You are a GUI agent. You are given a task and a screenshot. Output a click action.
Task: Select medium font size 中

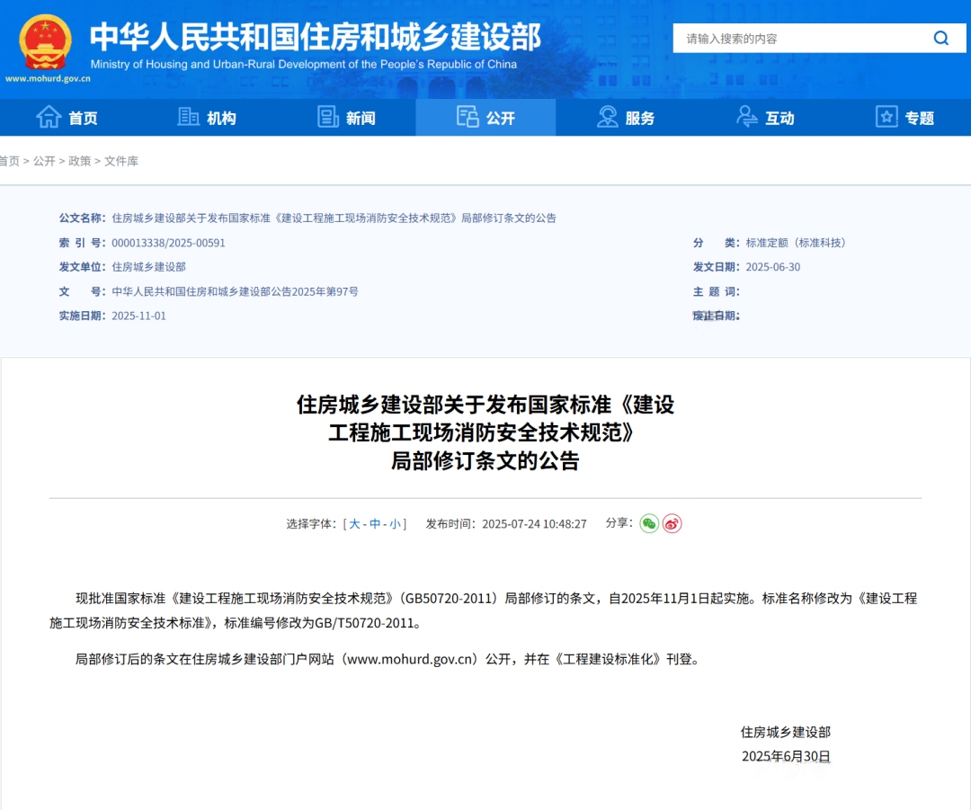coord(375,524)
